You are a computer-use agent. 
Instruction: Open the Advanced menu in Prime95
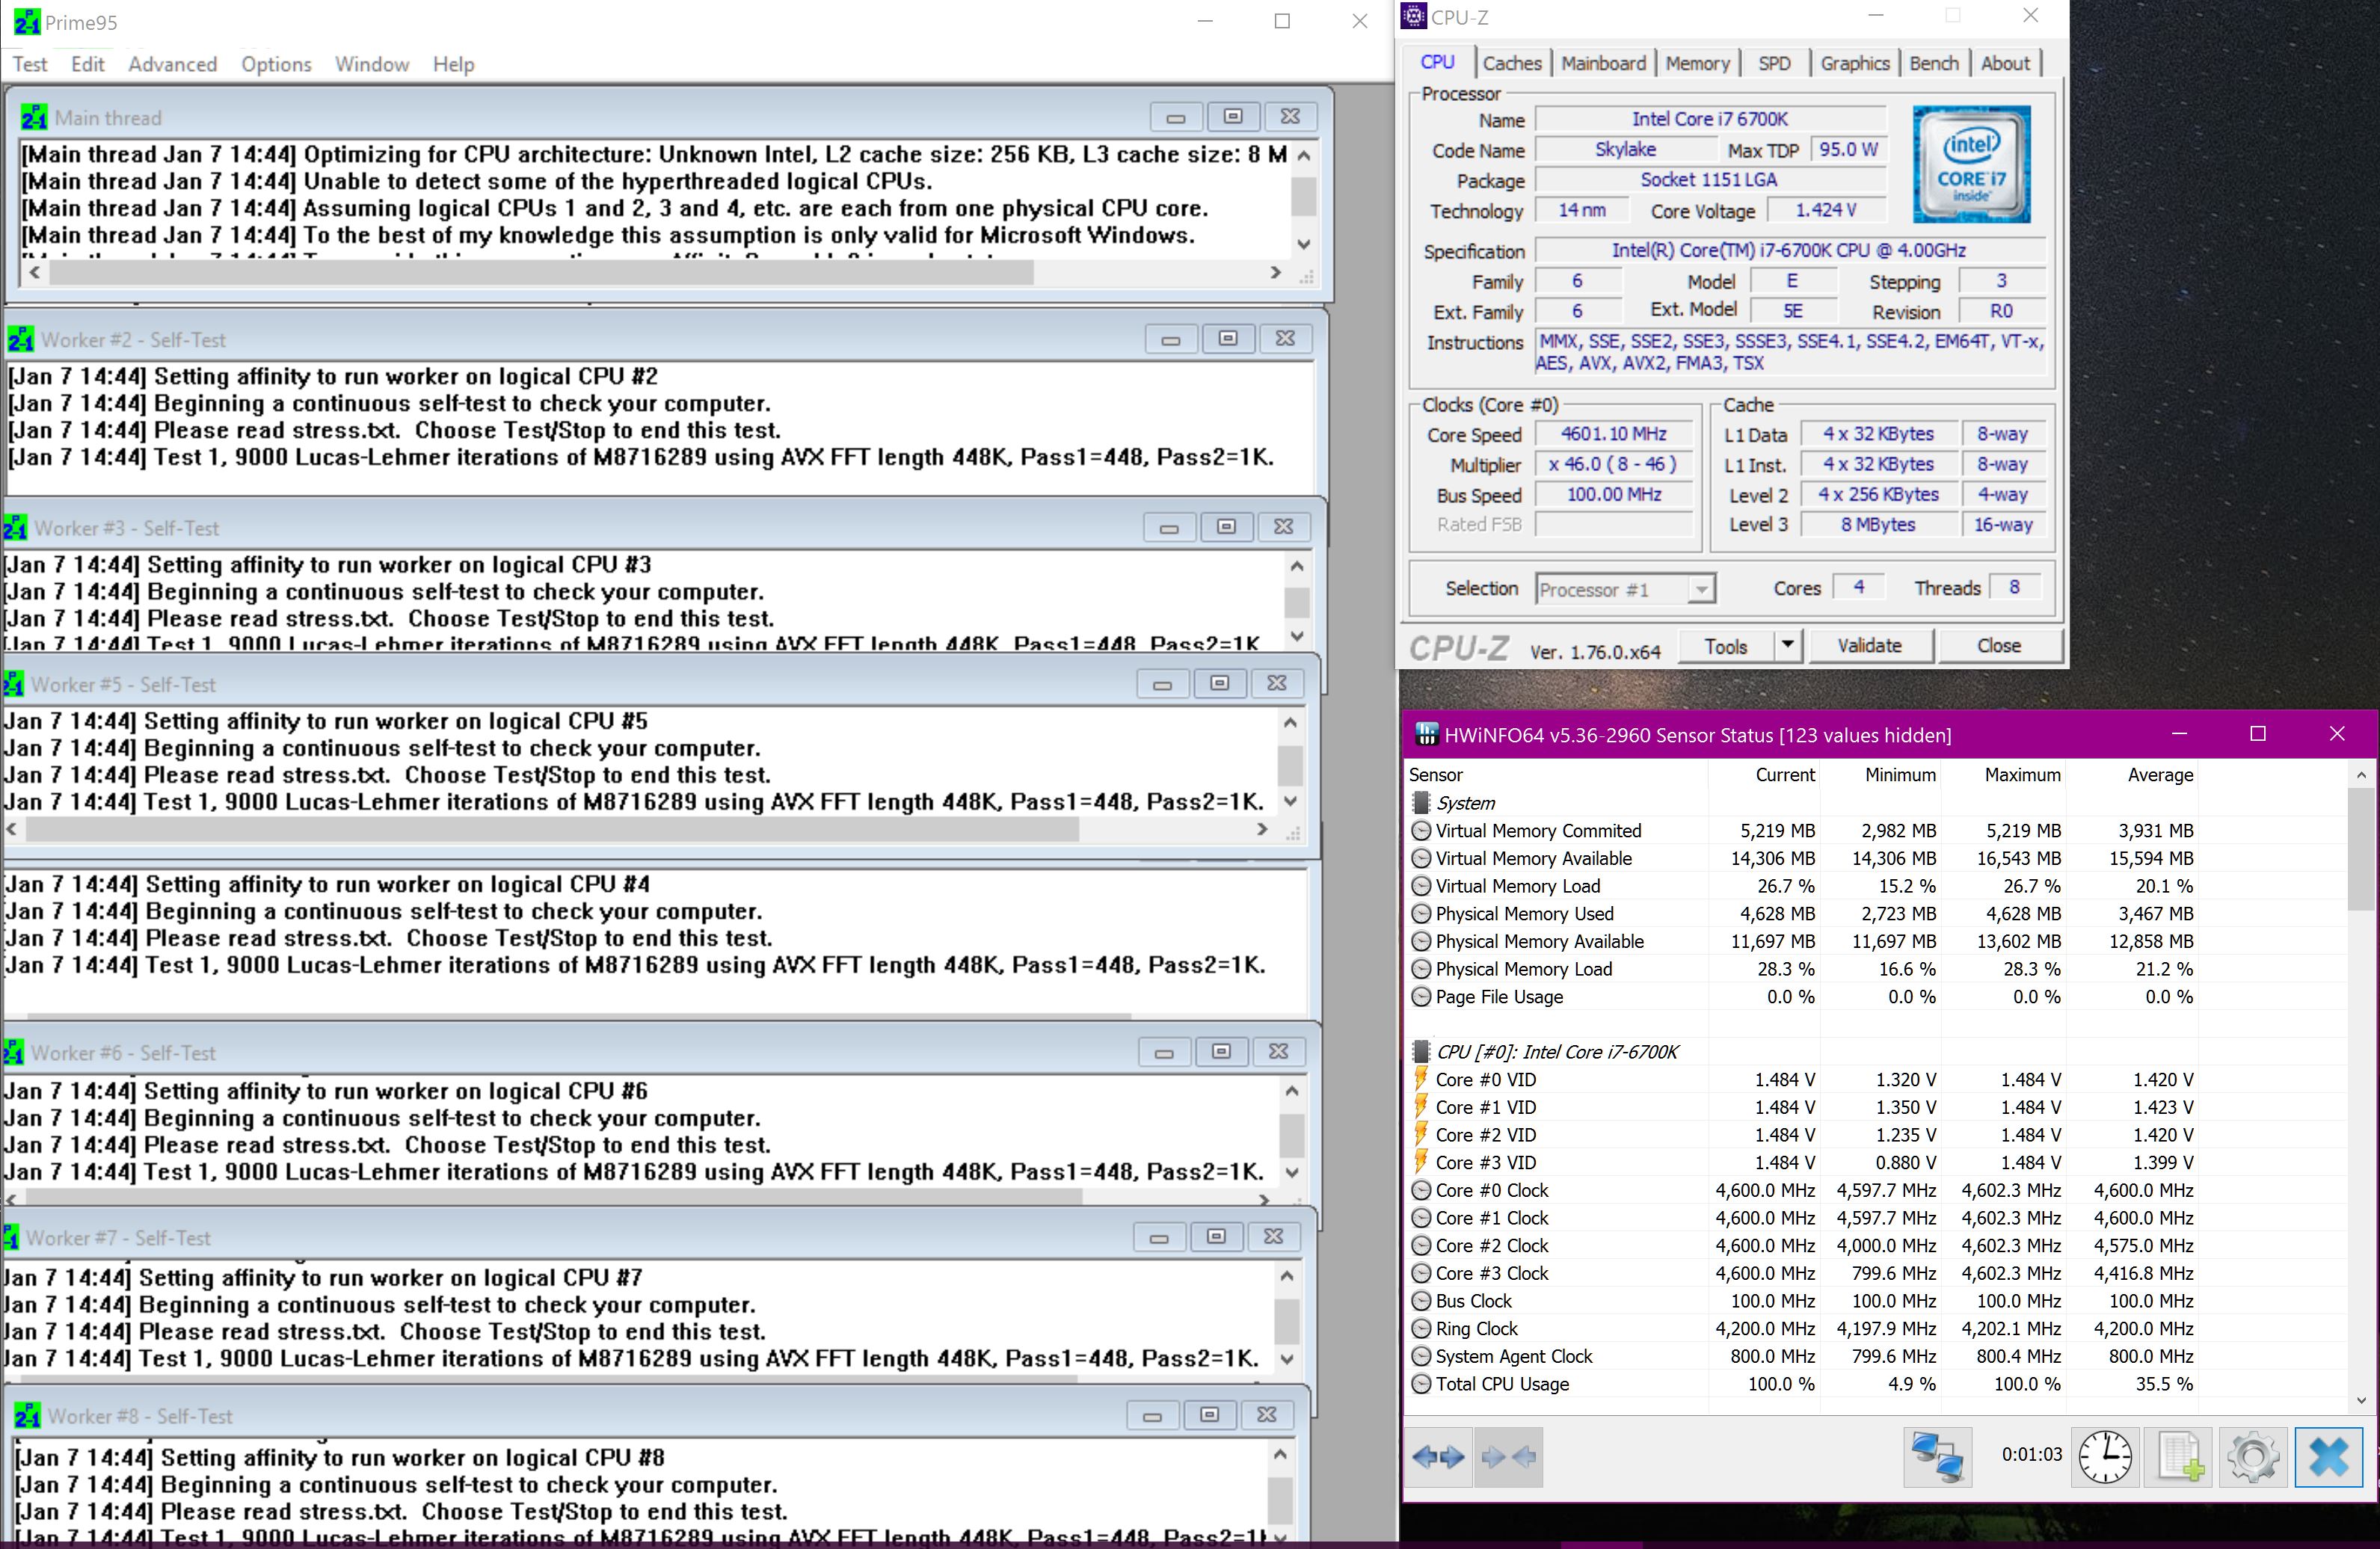[x=172, y=64]
